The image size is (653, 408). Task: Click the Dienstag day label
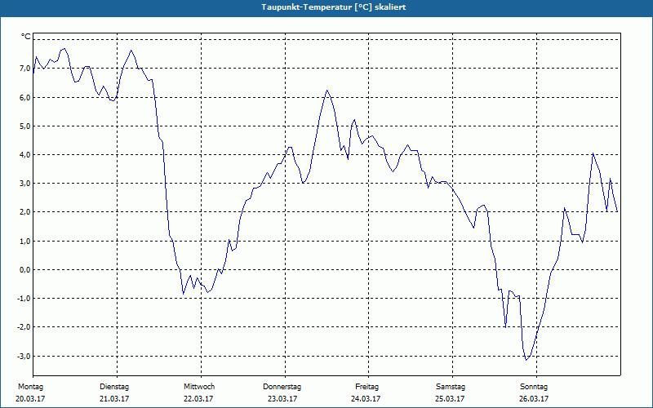(x=114, y=387)
